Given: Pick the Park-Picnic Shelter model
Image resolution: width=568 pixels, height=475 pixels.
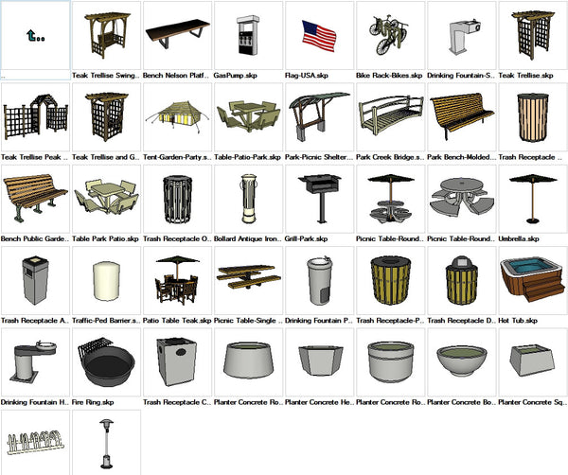Looking at the screenshot, I should (318, 117).
